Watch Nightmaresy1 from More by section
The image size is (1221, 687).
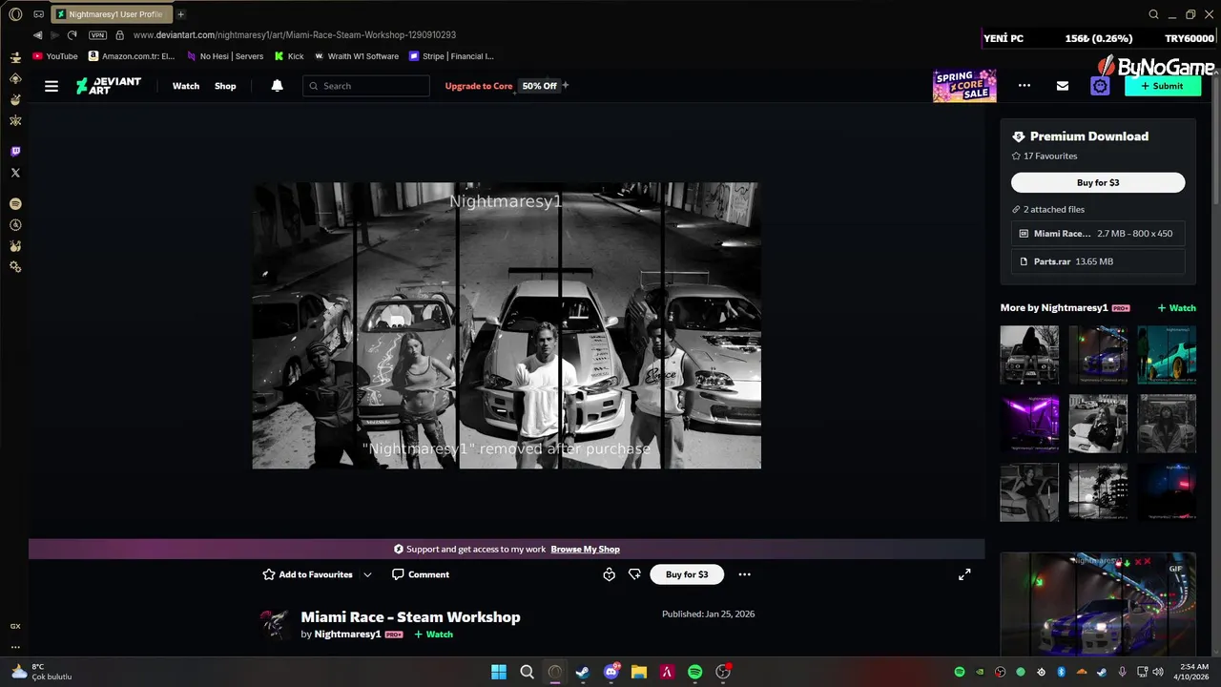(x=1176, y=308)
